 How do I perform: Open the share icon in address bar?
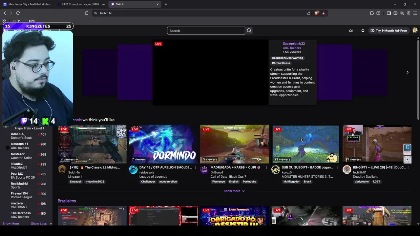pyautogui.click(x=308, y=13)
